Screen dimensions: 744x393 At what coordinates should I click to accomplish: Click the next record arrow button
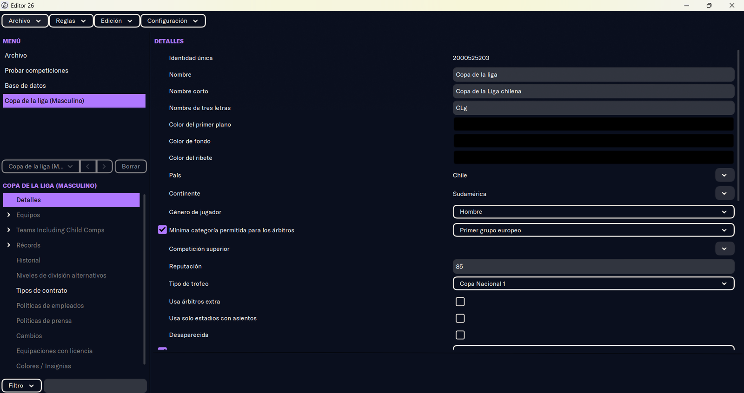click(x=104, y=166)
